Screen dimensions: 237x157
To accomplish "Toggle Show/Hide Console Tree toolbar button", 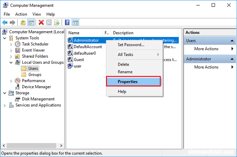I will 31,22.
